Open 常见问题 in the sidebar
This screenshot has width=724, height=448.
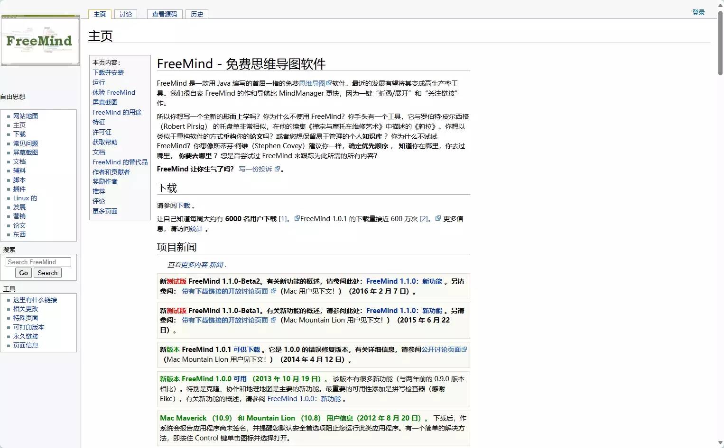click(26, 143)
